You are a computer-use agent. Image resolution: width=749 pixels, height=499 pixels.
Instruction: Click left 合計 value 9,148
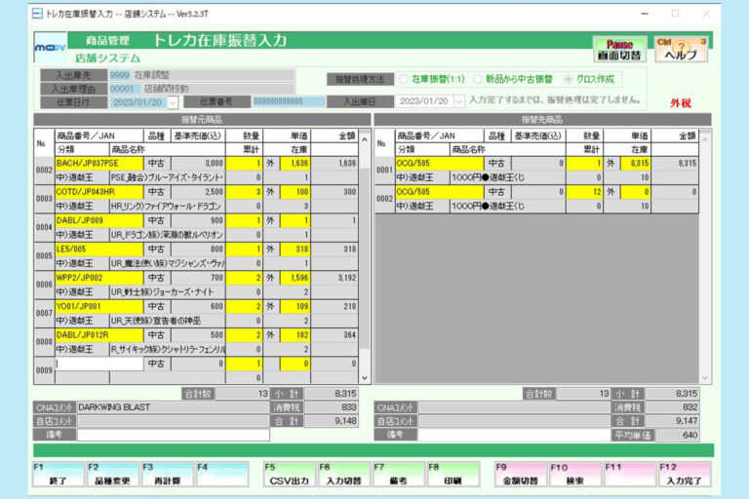tap(332, 421)
